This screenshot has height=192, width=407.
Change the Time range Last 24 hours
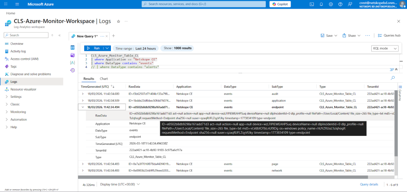pos(136,48)
